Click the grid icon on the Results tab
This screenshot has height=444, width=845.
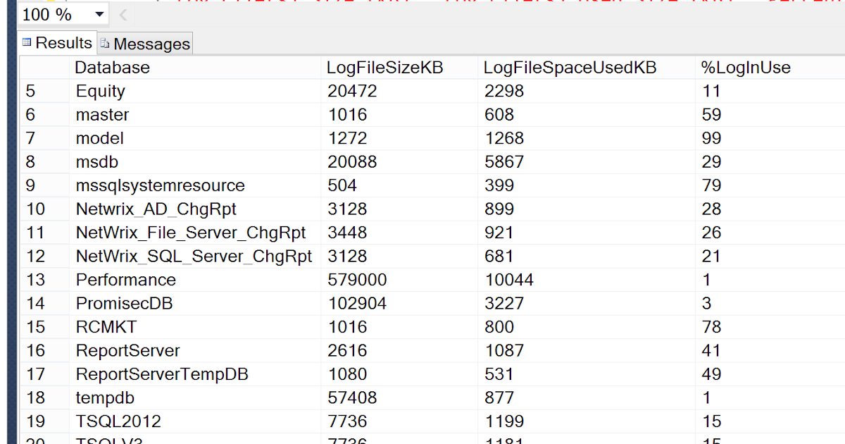click(27, 42)
